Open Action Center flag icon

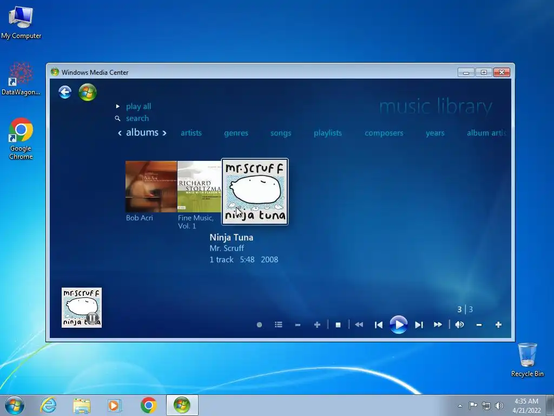pyautogui.click(x=473, y=406)
